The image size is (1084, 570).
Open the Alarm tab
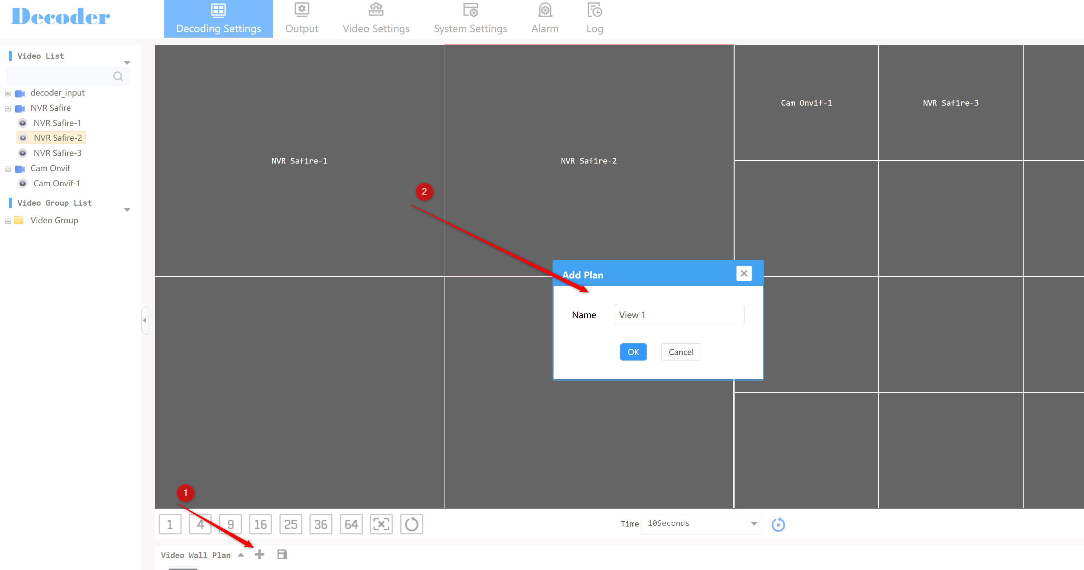545,19
